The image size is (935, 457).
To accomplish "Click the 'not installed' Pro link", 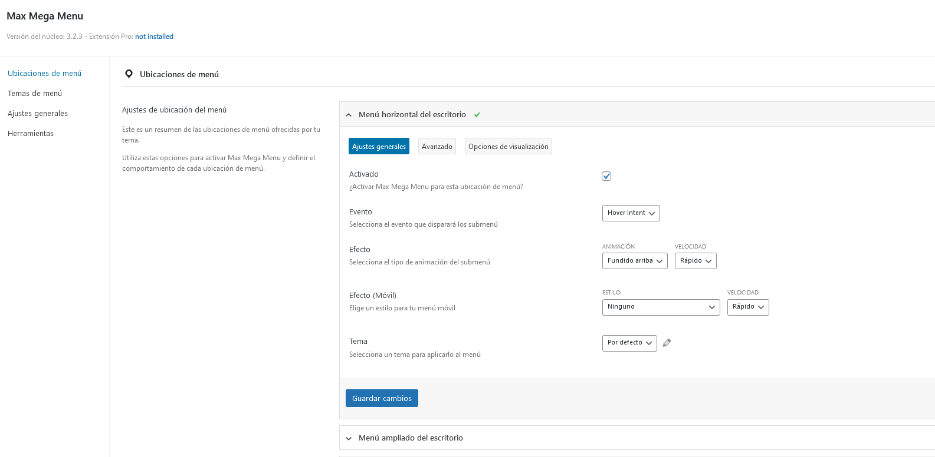I will coord(154,37).
